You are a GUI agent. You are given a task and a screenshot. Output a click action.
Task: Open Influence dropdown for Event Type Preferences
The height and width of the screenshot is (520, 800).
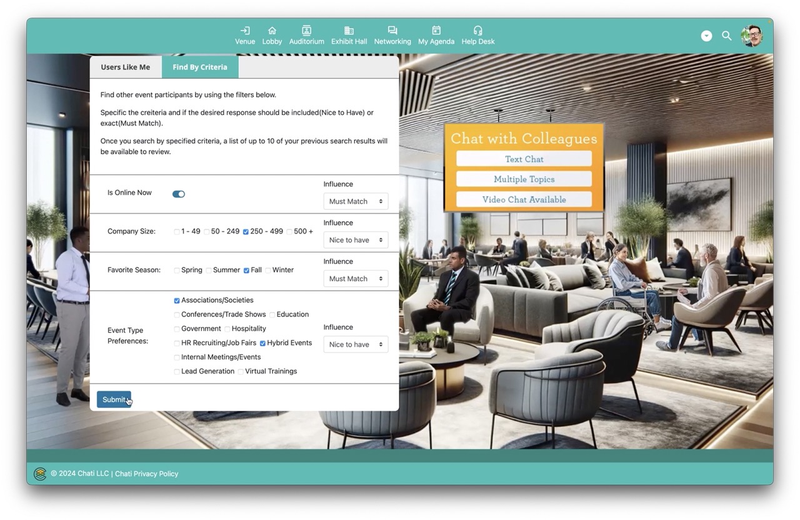[x=356, y=344]
